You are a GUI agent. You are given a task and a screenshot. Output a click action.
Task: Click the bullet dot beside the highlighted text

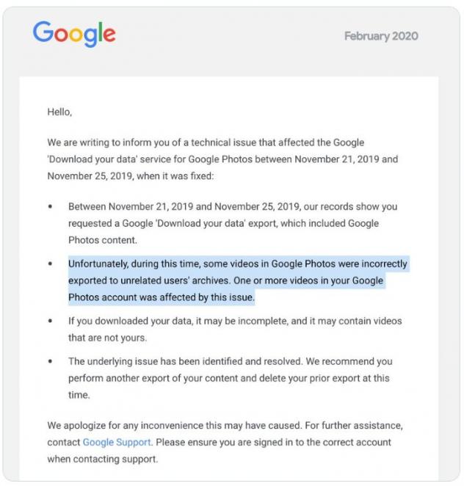pyautogui.click(x=50, y=264)
